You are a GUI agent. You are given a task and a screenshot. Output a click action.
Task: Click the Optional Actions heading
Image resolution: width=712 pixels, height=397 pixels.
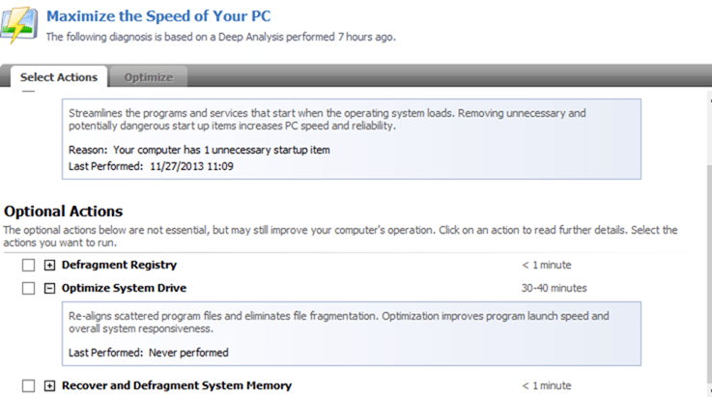63,212
